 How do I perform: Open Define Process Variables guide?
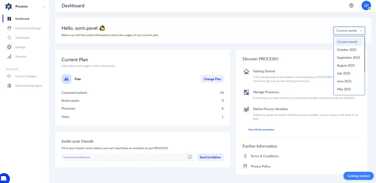[x=270, y=109]
